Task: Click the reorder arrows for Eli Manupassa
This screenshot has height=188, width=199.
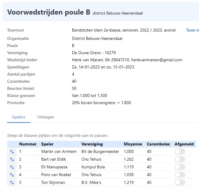Action: point(12,167)
